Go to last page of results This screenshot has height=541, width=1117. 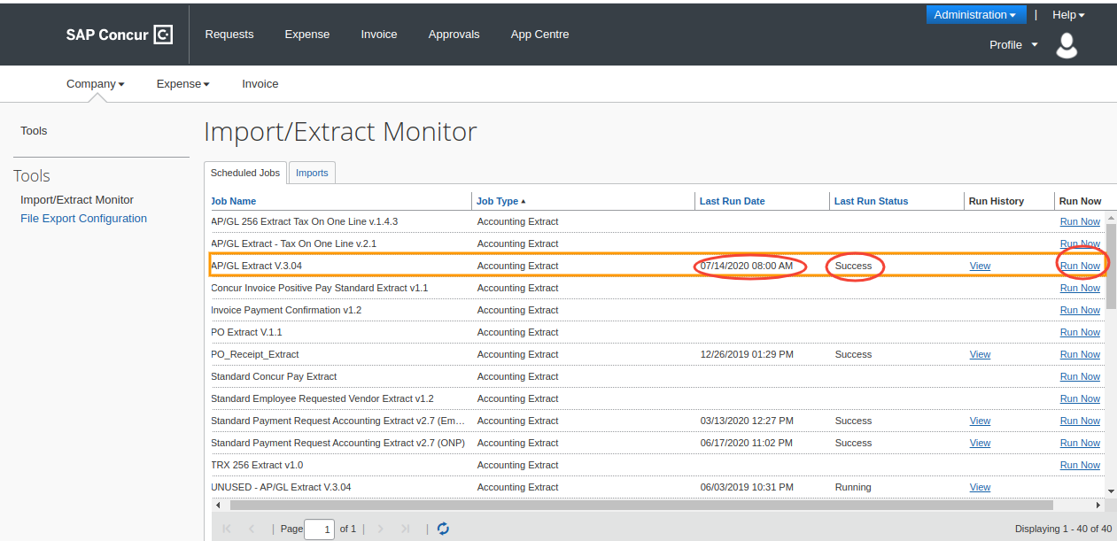tap(406, 529)
